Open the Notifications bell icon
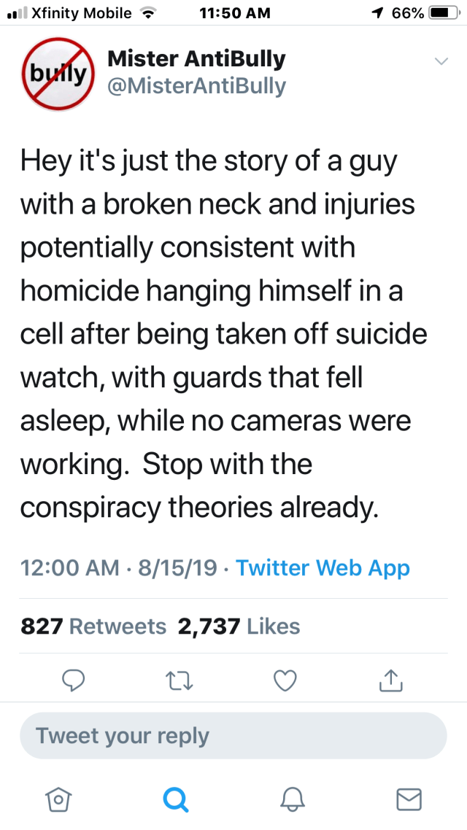467x830 pixels. point(291,800)
